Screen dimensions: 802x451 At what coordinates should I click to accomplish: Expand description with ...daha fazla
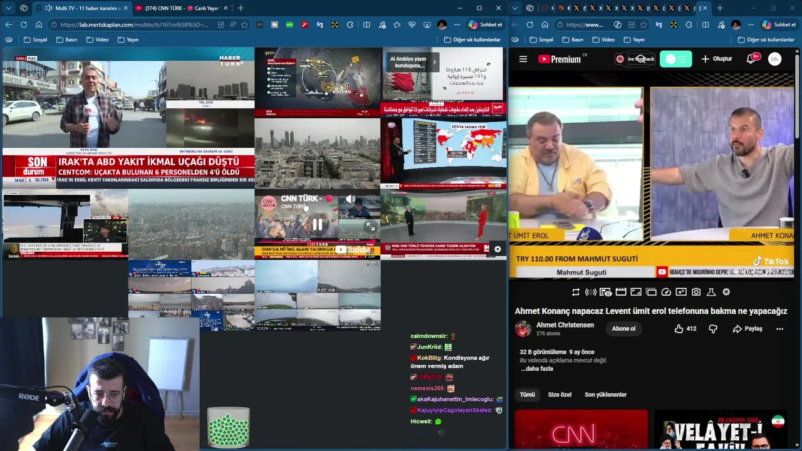537,368
